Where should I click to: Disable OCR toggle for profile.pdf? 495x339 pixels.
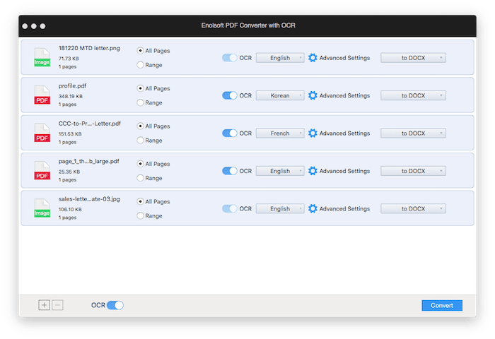[x=230, y=95]
